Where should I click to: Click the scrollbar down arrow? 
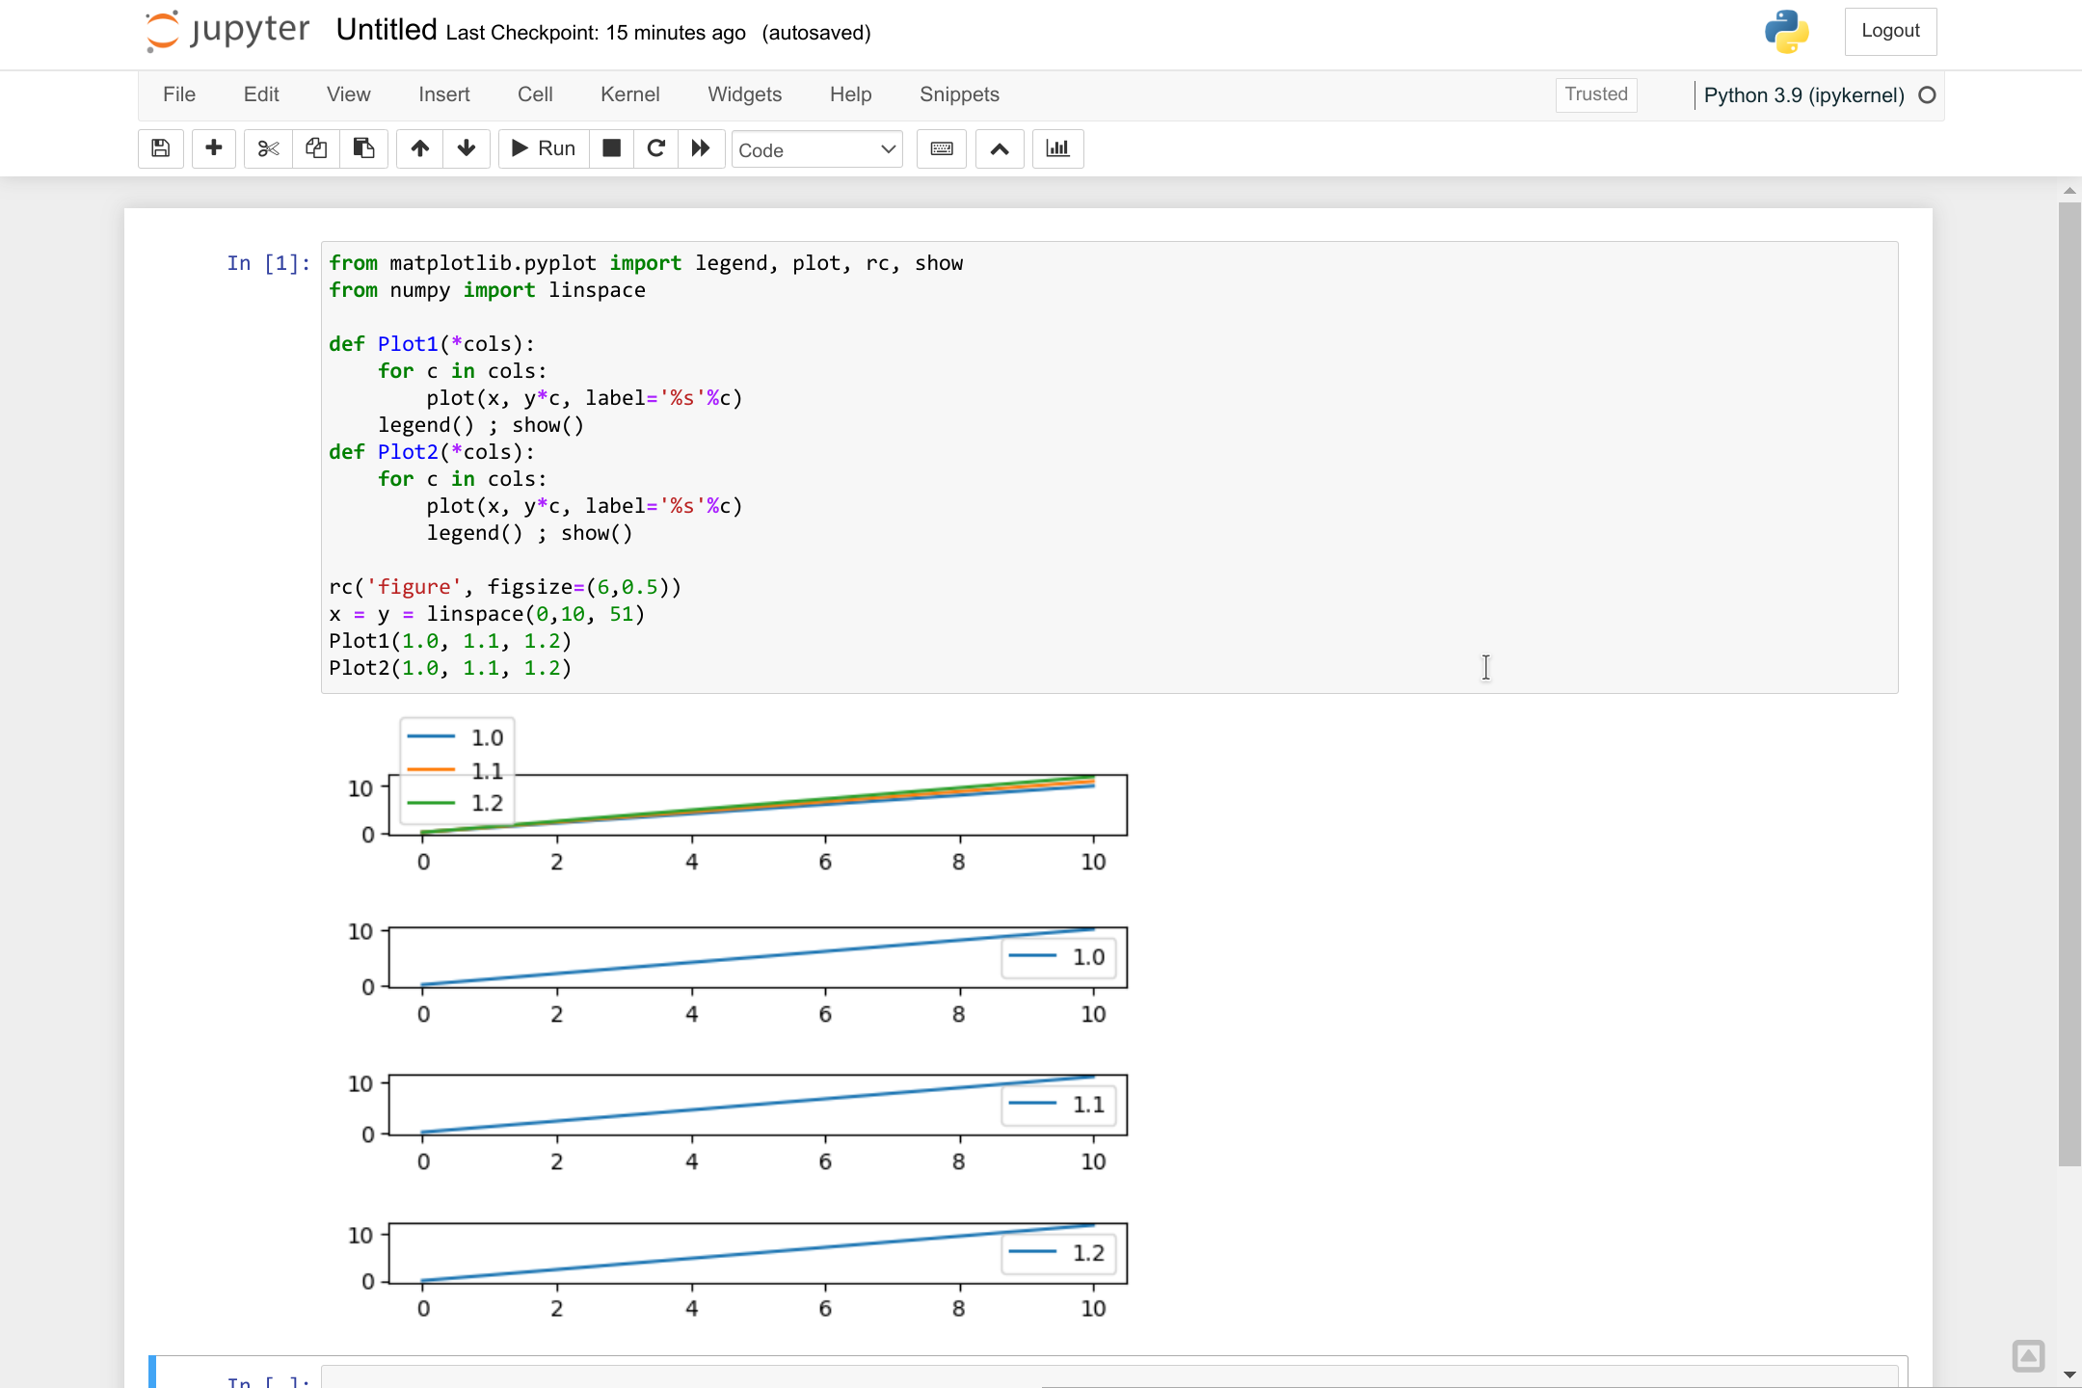coord(2069,1375)
